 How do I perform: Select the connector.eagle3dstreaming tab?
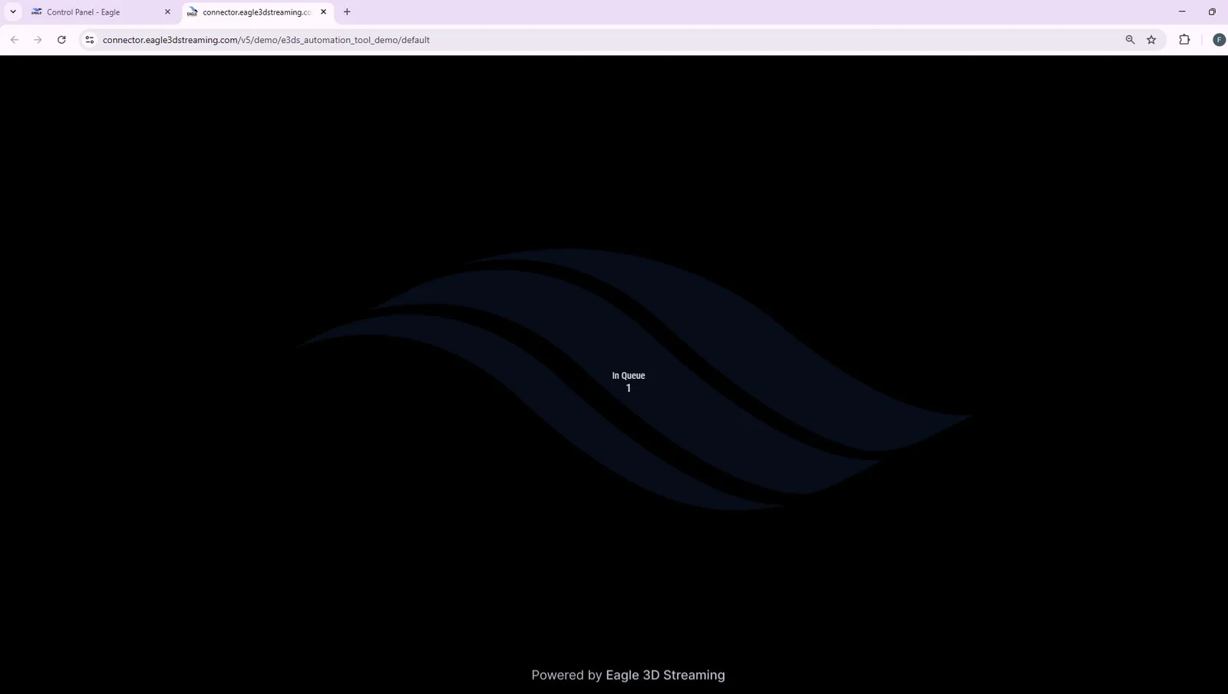tap(257, 12)
